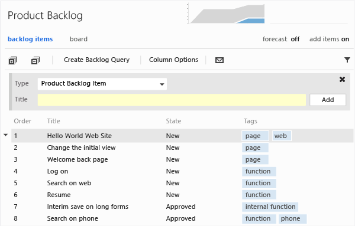Toggle forecast off setting
This screenshot has width=355, height=226.
coord(281,39)
